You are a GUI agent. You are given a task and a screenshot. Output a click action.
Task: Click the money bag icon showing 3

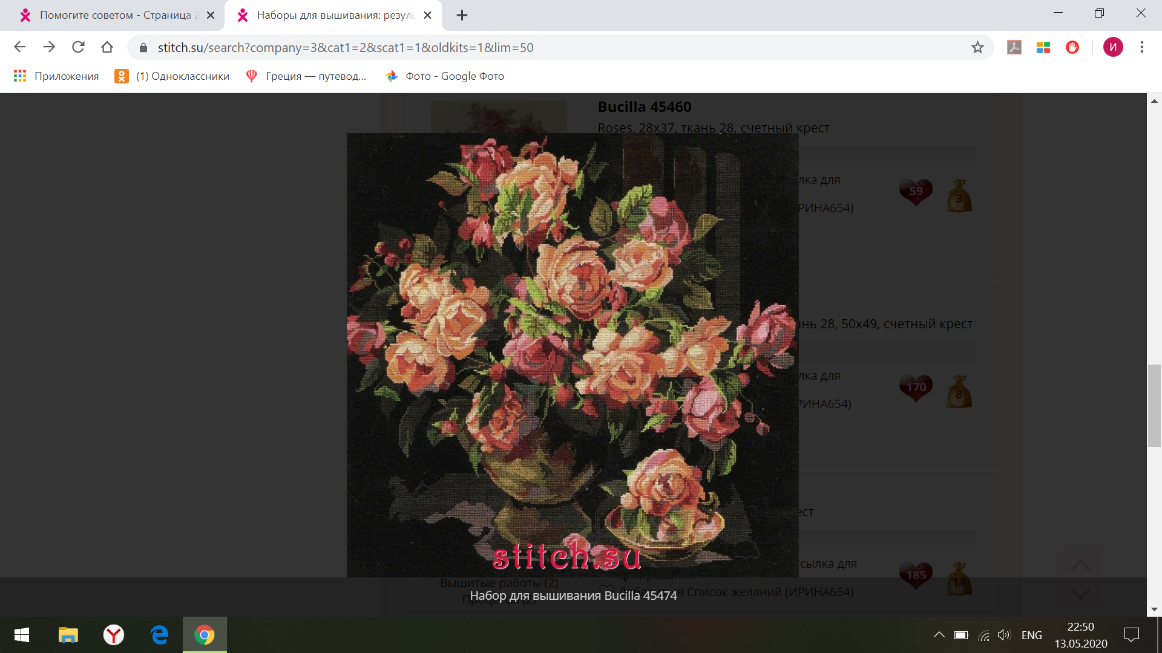(959, 196)
